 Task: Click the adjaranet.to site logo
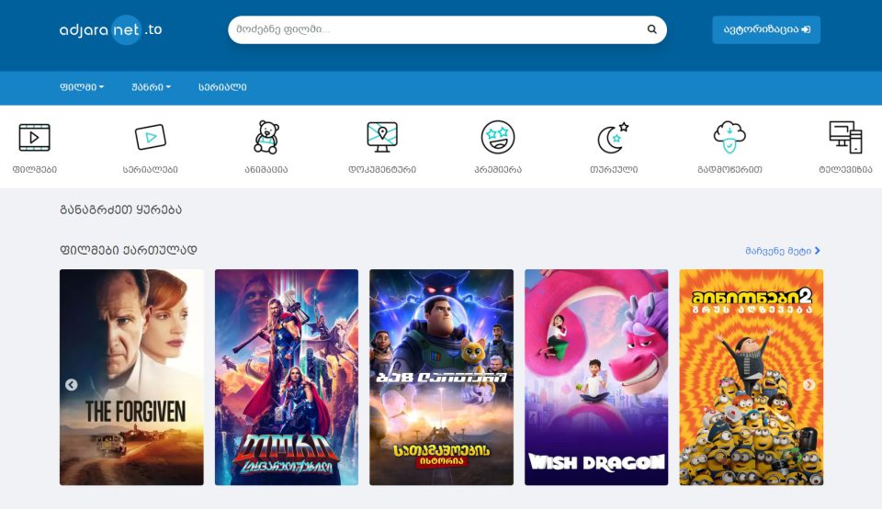click(x=110, y=29)
